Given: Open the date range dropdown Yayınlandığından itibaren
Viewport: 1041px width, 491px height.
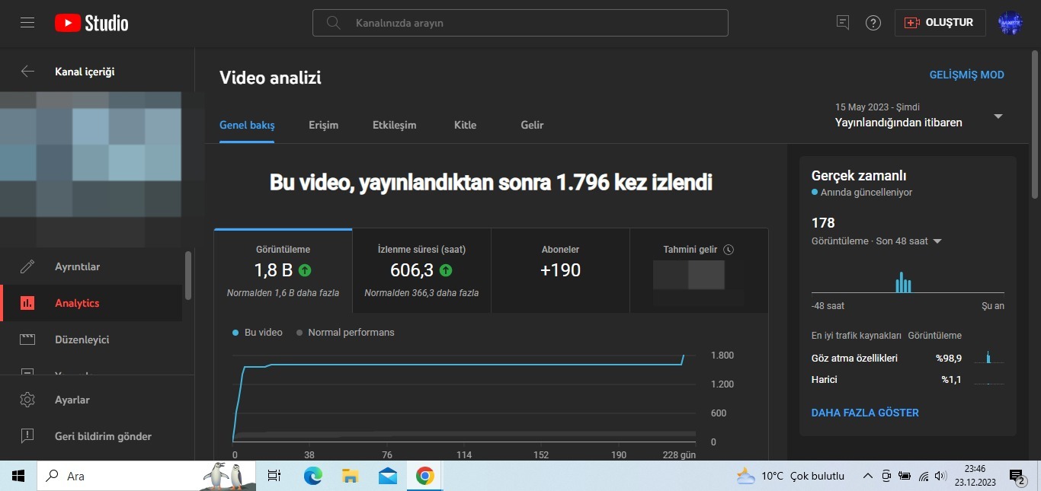Looking at the screenshot, I should [x=919, y=116].
